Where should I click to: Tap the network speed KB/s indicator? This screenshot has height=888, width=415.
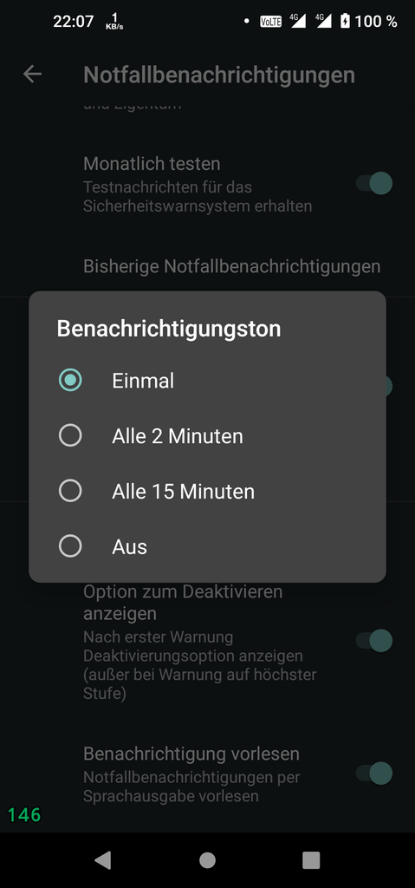pos(115,22)
